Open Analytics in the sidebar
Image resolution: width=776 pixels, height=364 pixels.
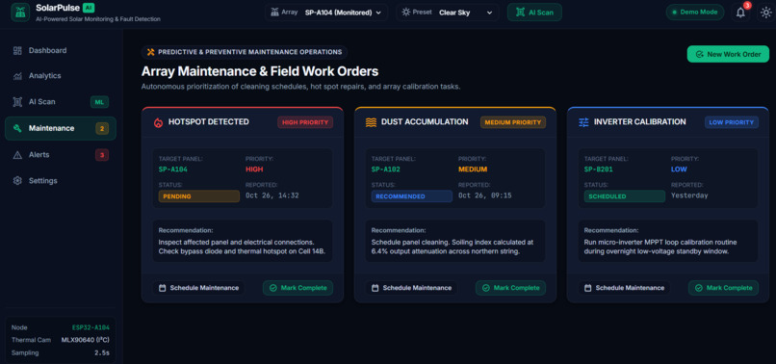(x=61, y=76)
